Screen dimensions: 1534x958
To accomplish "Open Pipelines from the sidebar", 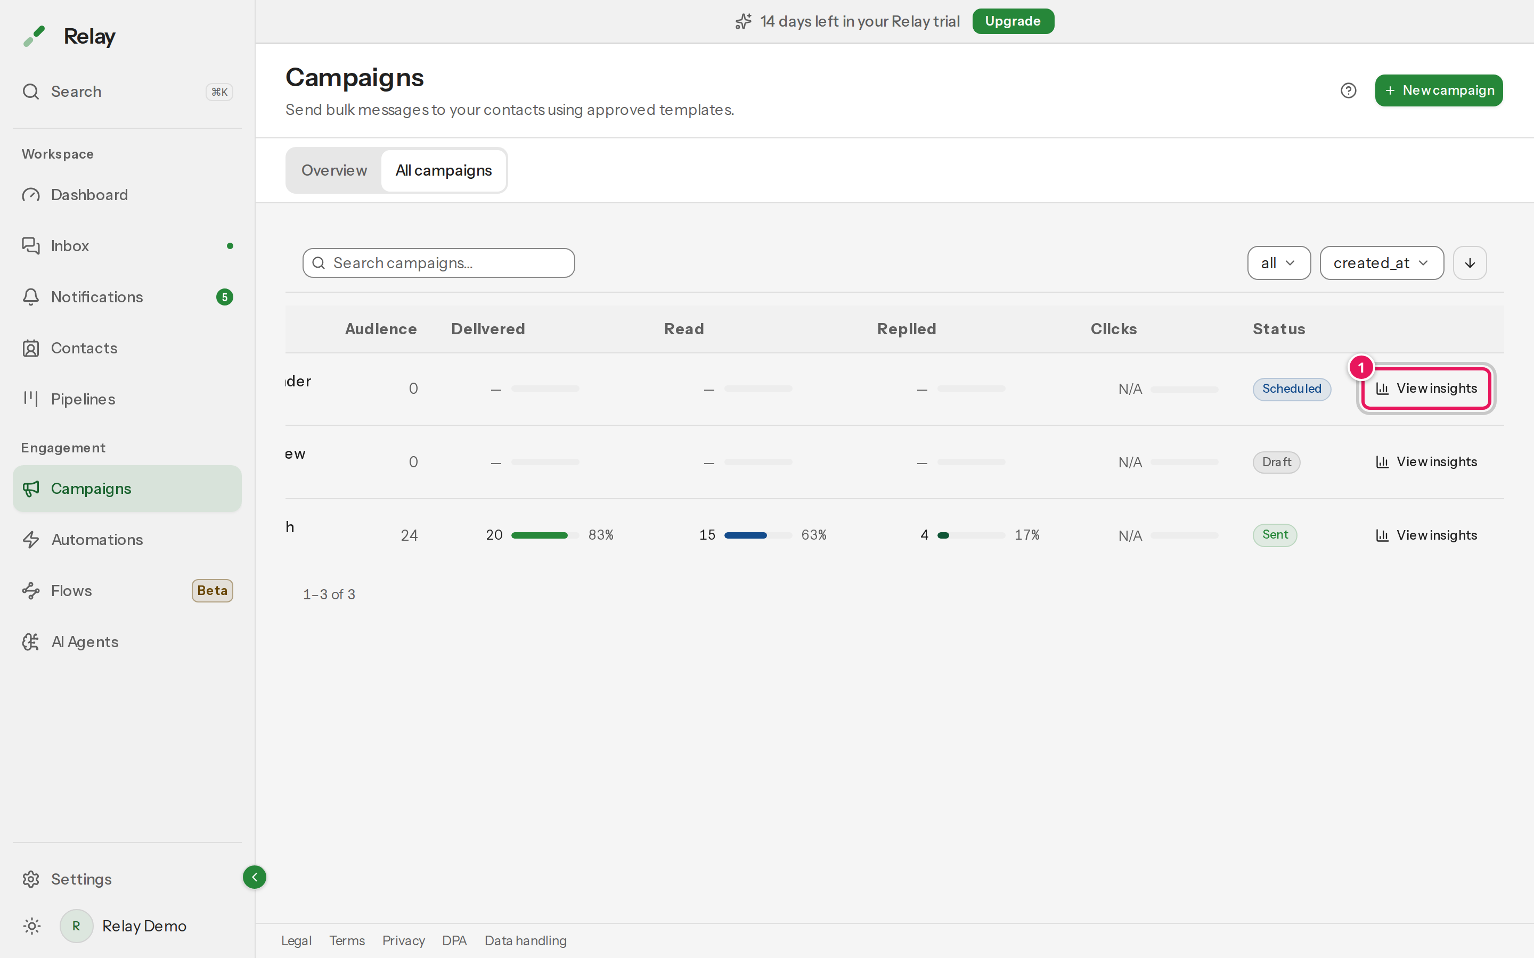I will (127, 399).
